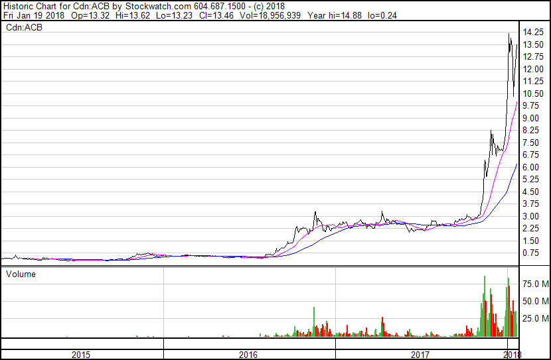551x360 pixels.
Task: Click the 14.25 price axis label
Action: click(533, 32)
